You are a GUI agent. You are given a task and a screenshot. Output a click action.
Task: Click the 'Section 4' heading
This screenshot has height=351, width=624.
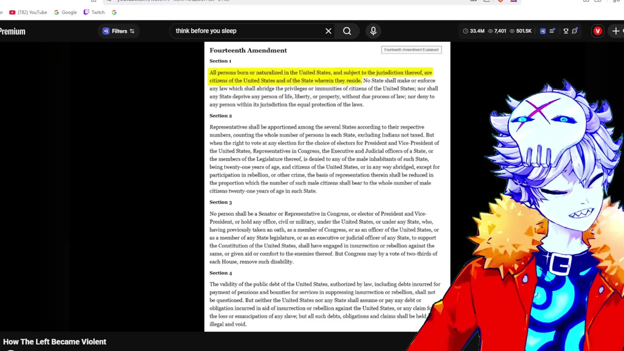pos(220,273)
